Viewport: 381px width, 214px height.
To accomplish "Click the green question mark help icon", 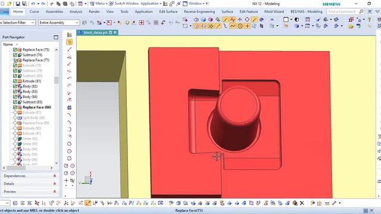I will point(369,20).
